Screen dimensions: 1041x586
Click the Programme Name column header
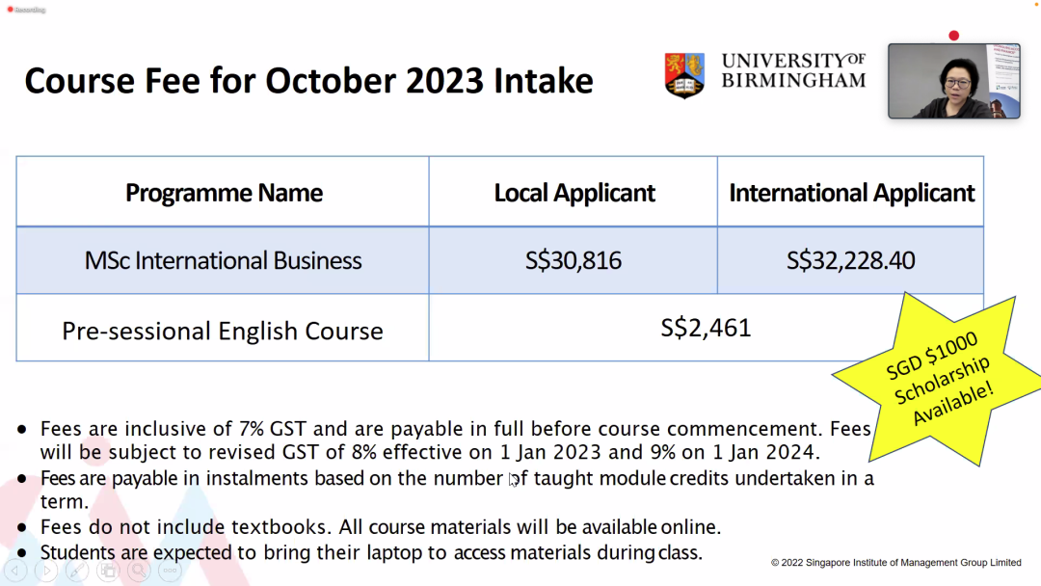[223, 192]
